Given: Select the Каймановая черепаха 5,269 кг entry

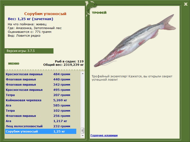Looking at the screenshot, I should [38, 100].
